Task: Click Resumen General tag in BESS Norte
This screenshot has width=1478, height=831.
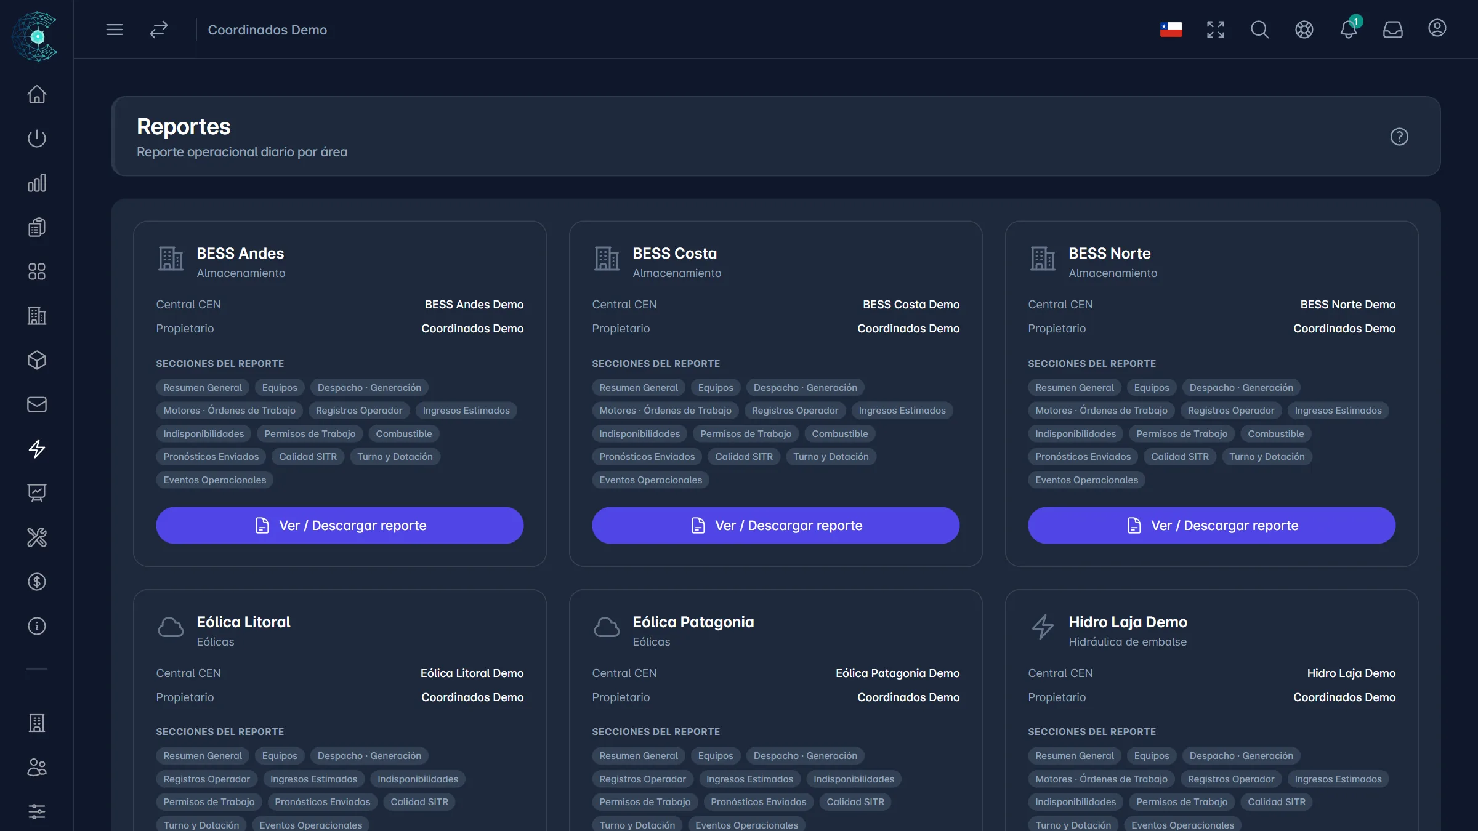Action: [x=1075, y=387]
